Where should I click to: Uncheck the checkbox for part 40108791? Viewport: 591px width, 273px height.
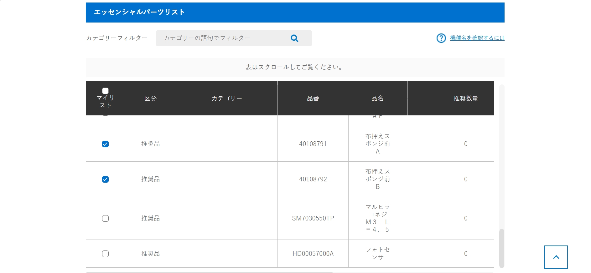click(x=105, y=144)
